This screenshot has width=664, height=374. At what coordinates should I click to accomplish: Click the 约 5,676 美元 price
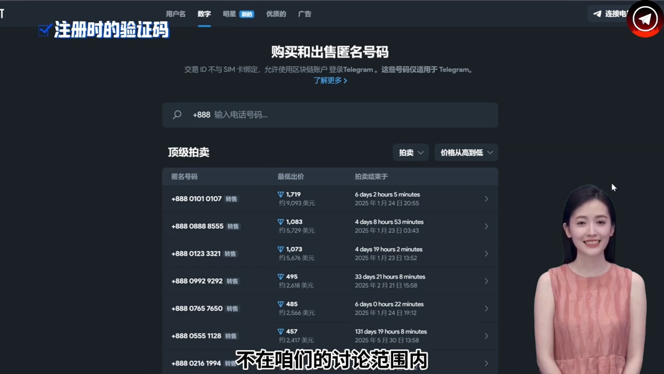297,258
